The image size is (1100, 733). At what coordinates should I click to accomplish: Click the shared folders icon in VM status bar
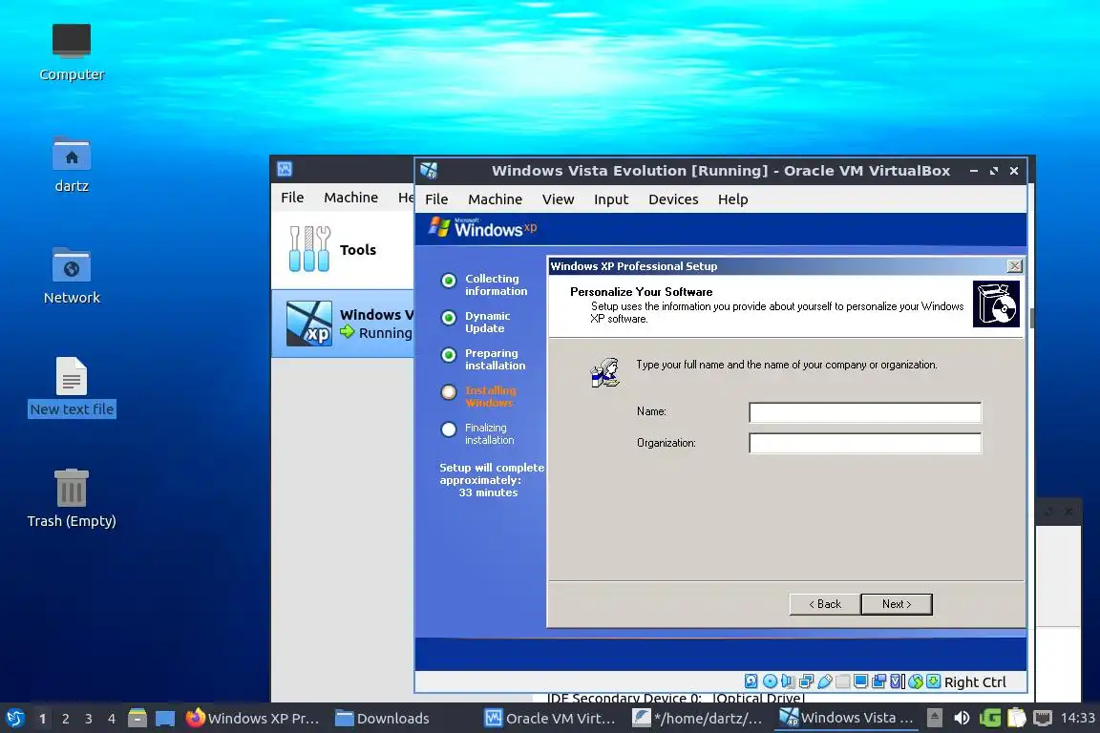tap(842, 681)
